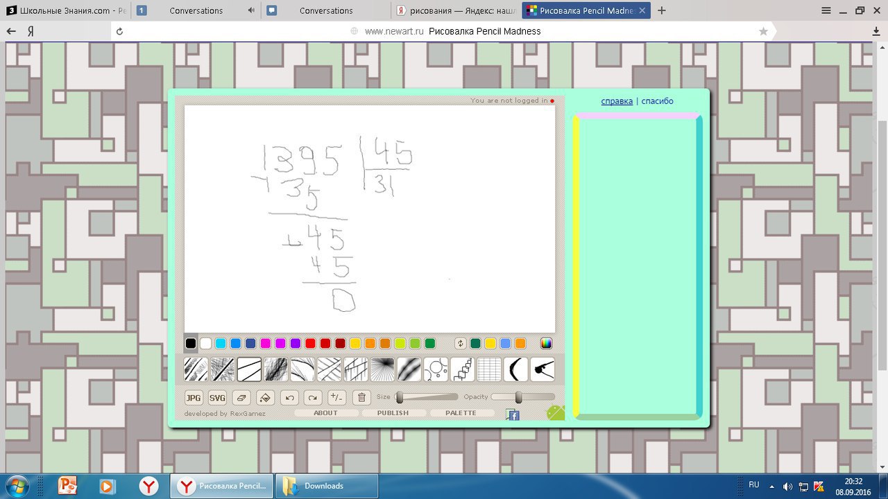Select the crescent calligraphy brush
This screenshot has width=888, height=499.
tap(516, 369)
